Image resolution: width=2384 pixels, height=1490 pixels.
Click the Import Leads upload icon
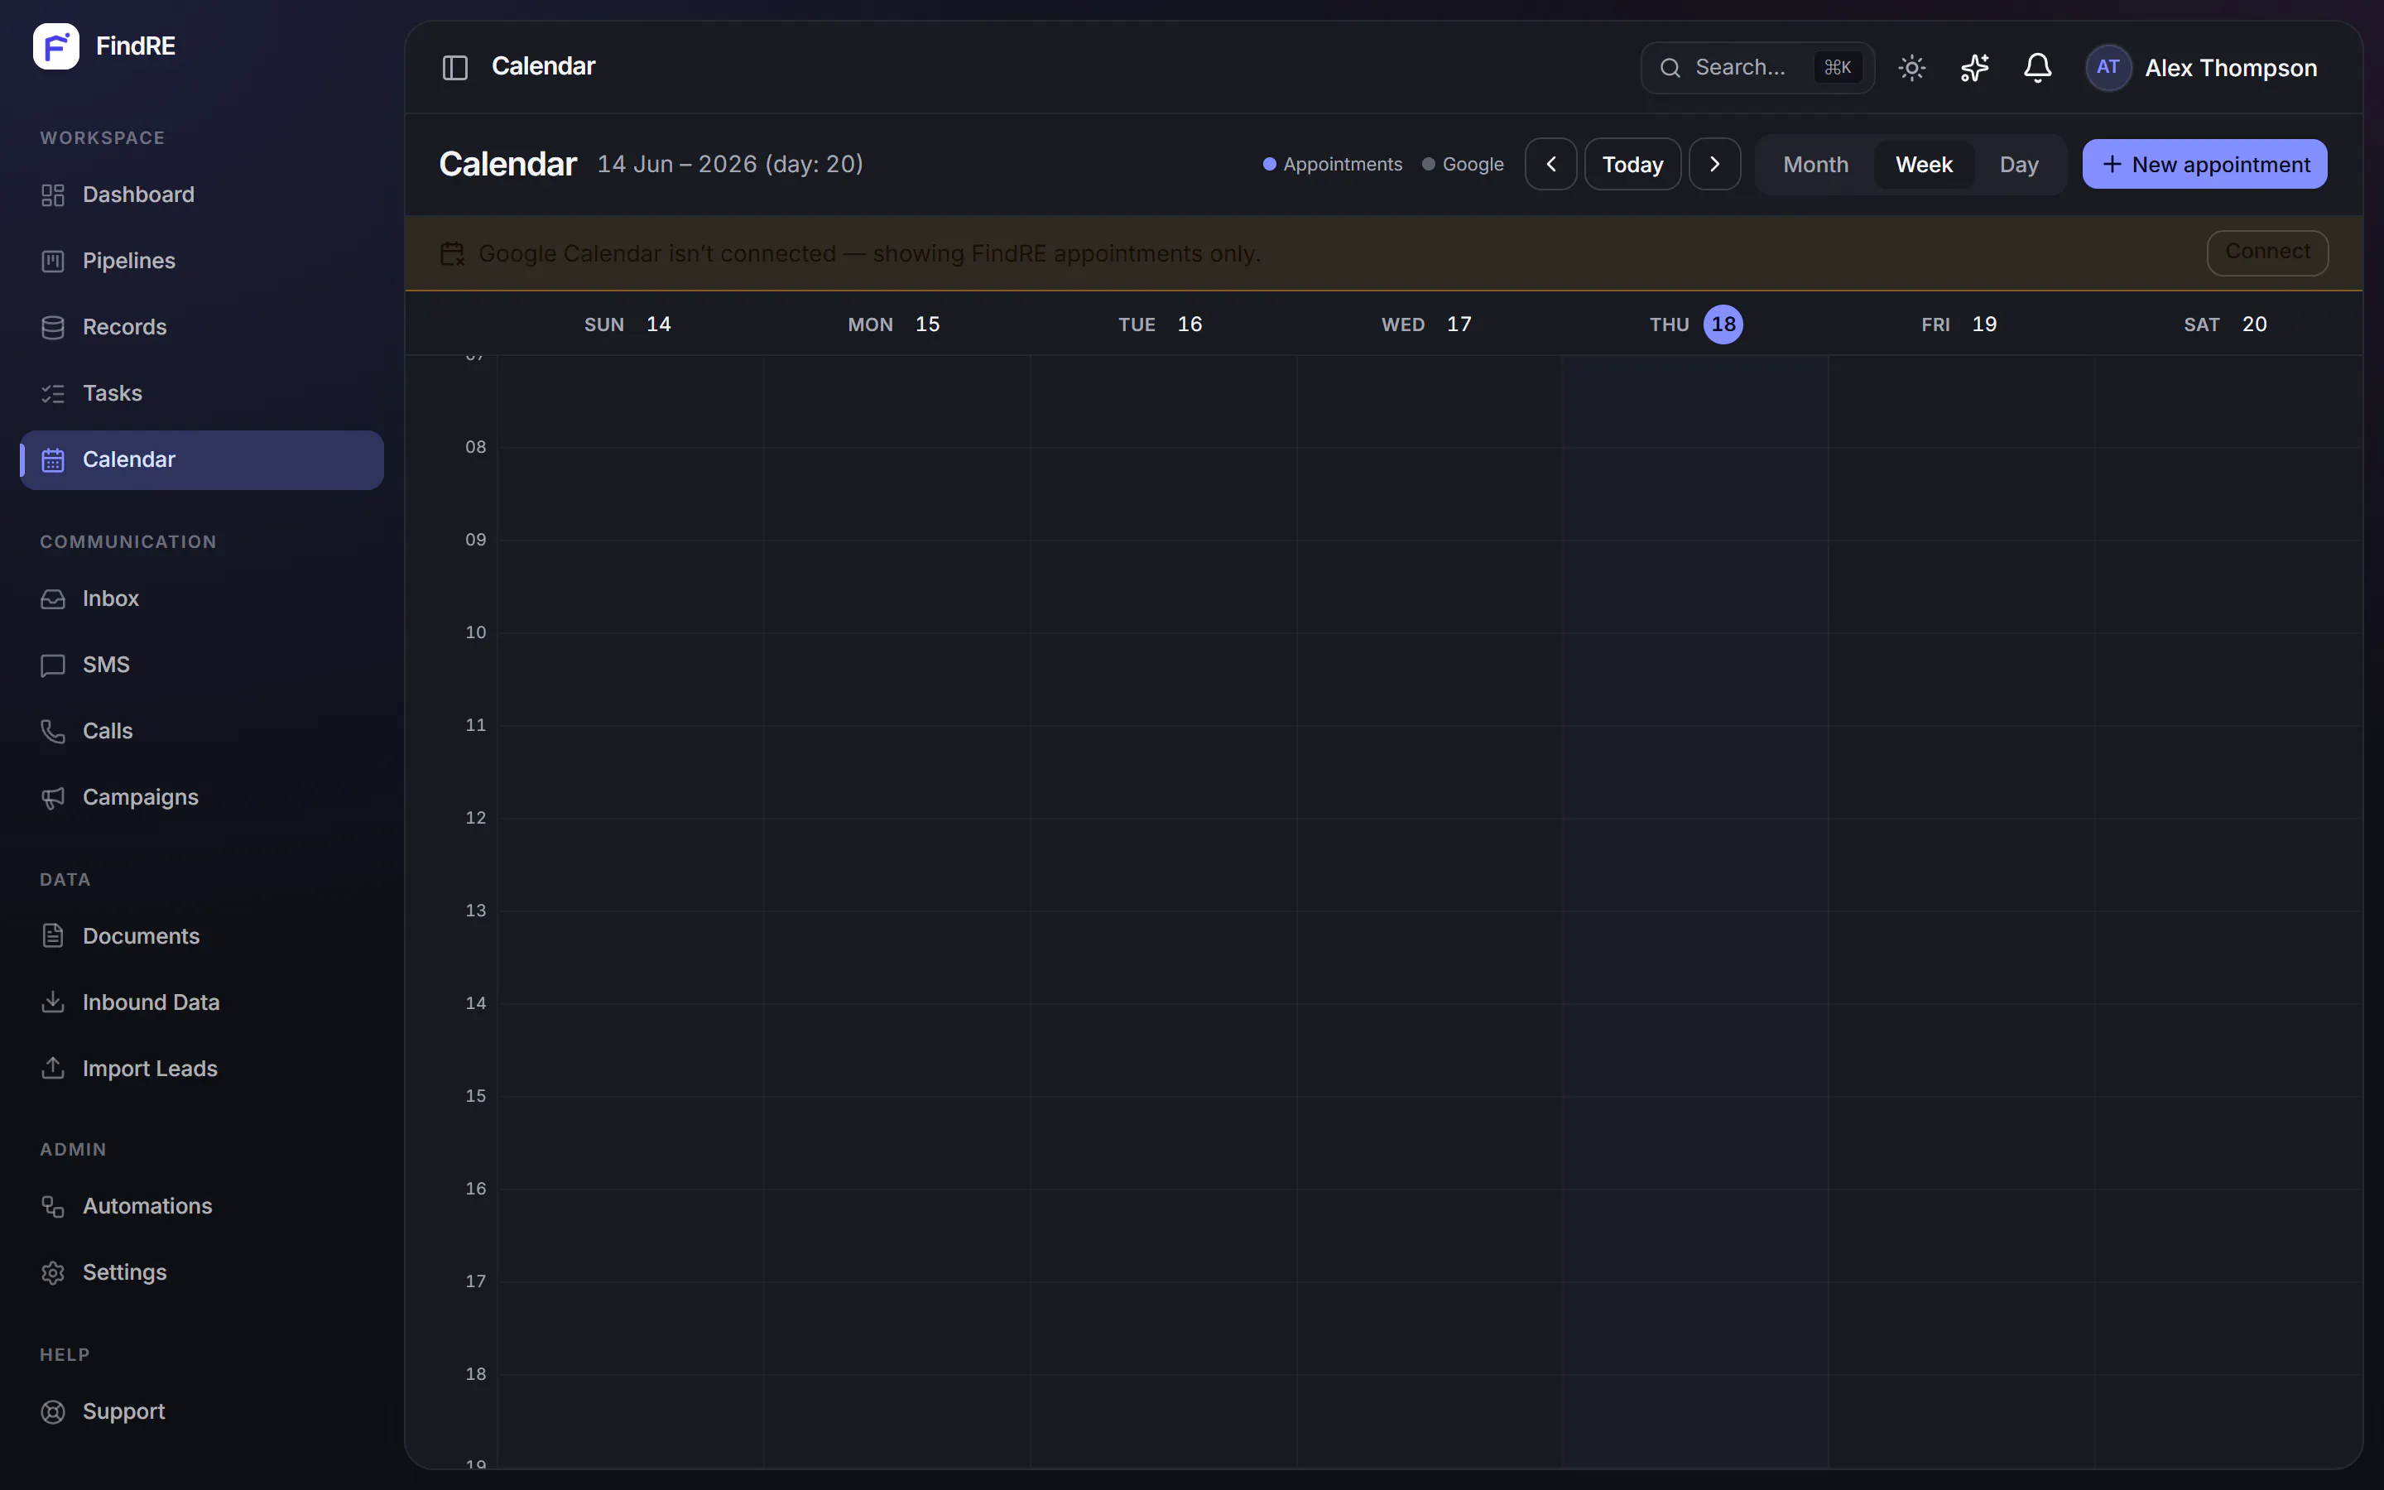[53, 1068]
